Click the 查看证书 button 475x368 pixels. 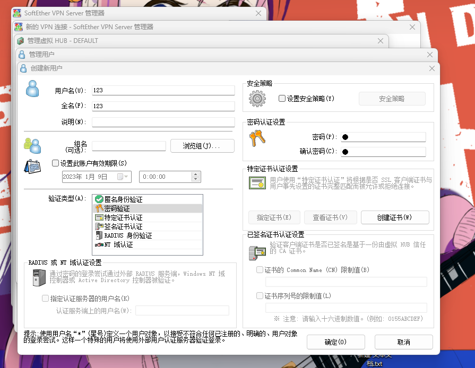pos(331,217)
